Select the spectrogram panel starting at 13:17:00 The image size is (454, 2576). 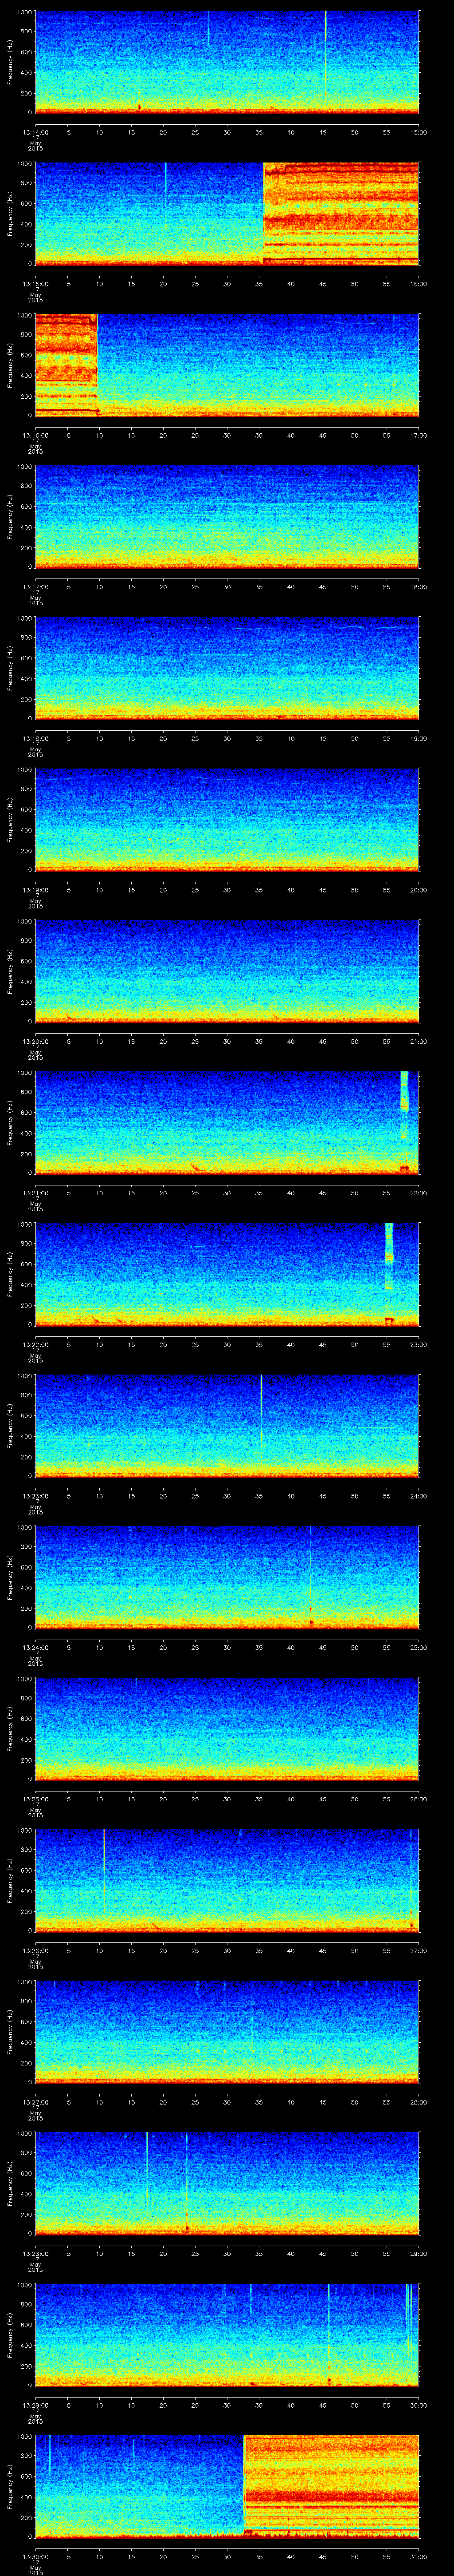pos(227,517)
